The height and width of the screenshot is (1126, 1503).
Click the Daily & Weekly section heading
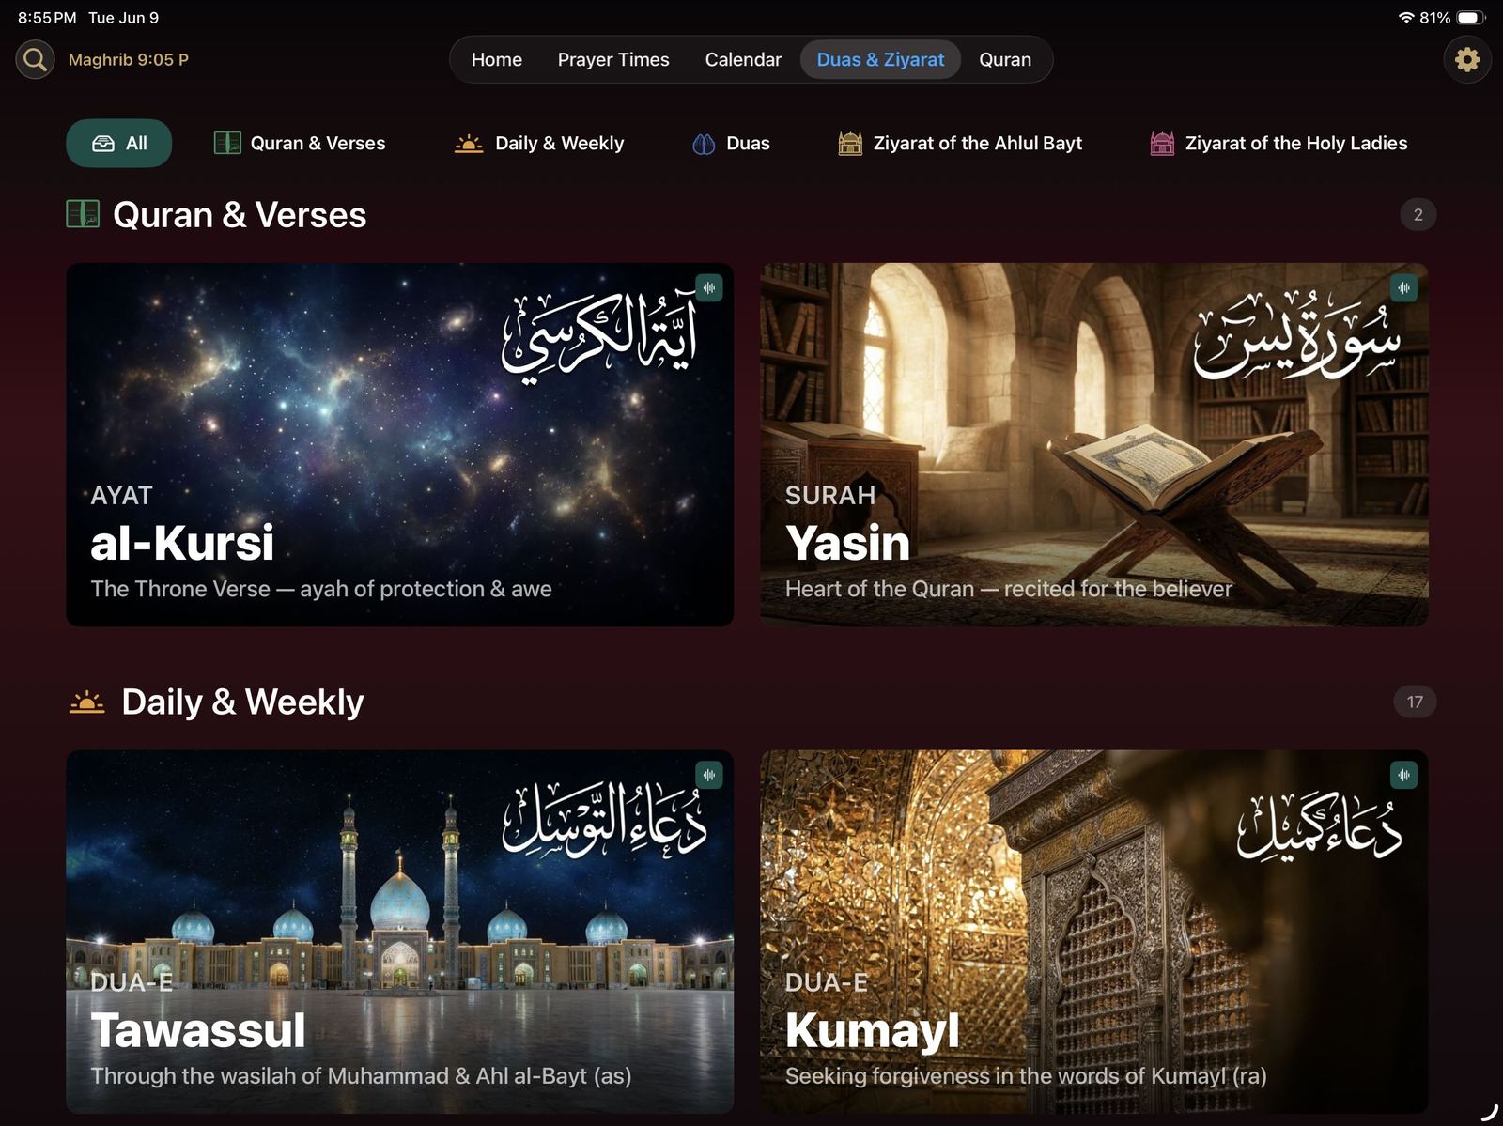pos(242,702)
